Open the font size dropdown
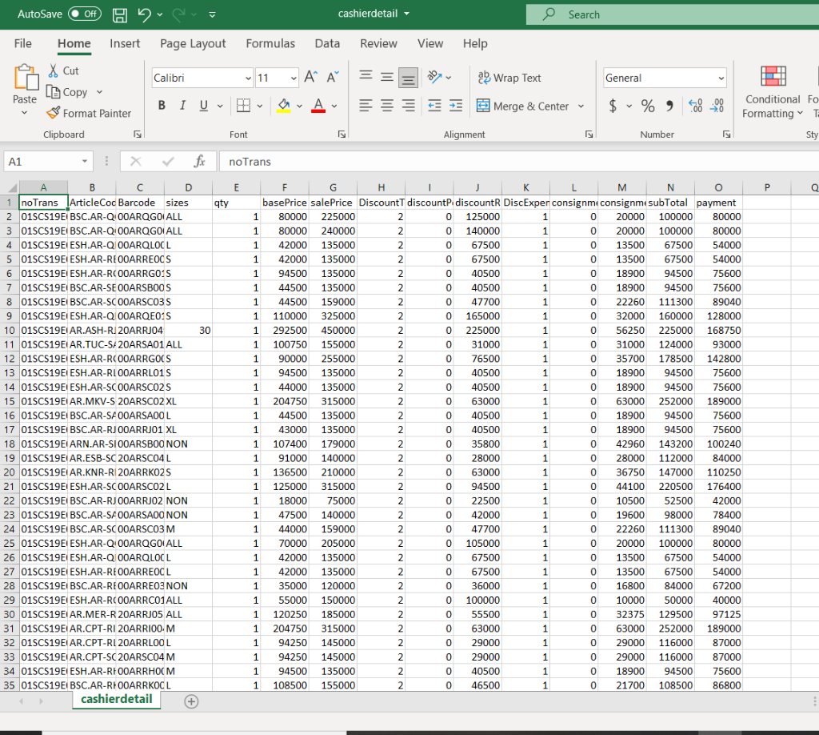The image size is (819, 735). click(x=294, y=78)
